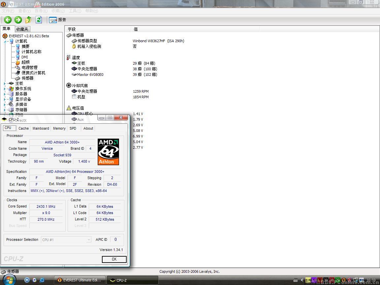Viewport: 380px width, 285px height.
Task: Select the 机型 chassis fan row
Action: pos(79,97)
